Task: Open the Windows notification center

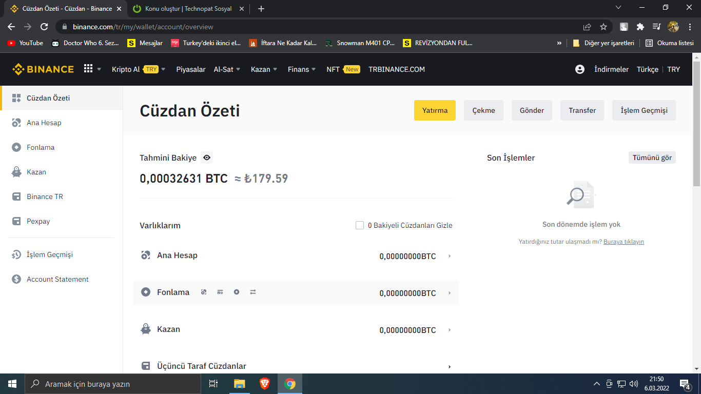Action: (685, 384)
